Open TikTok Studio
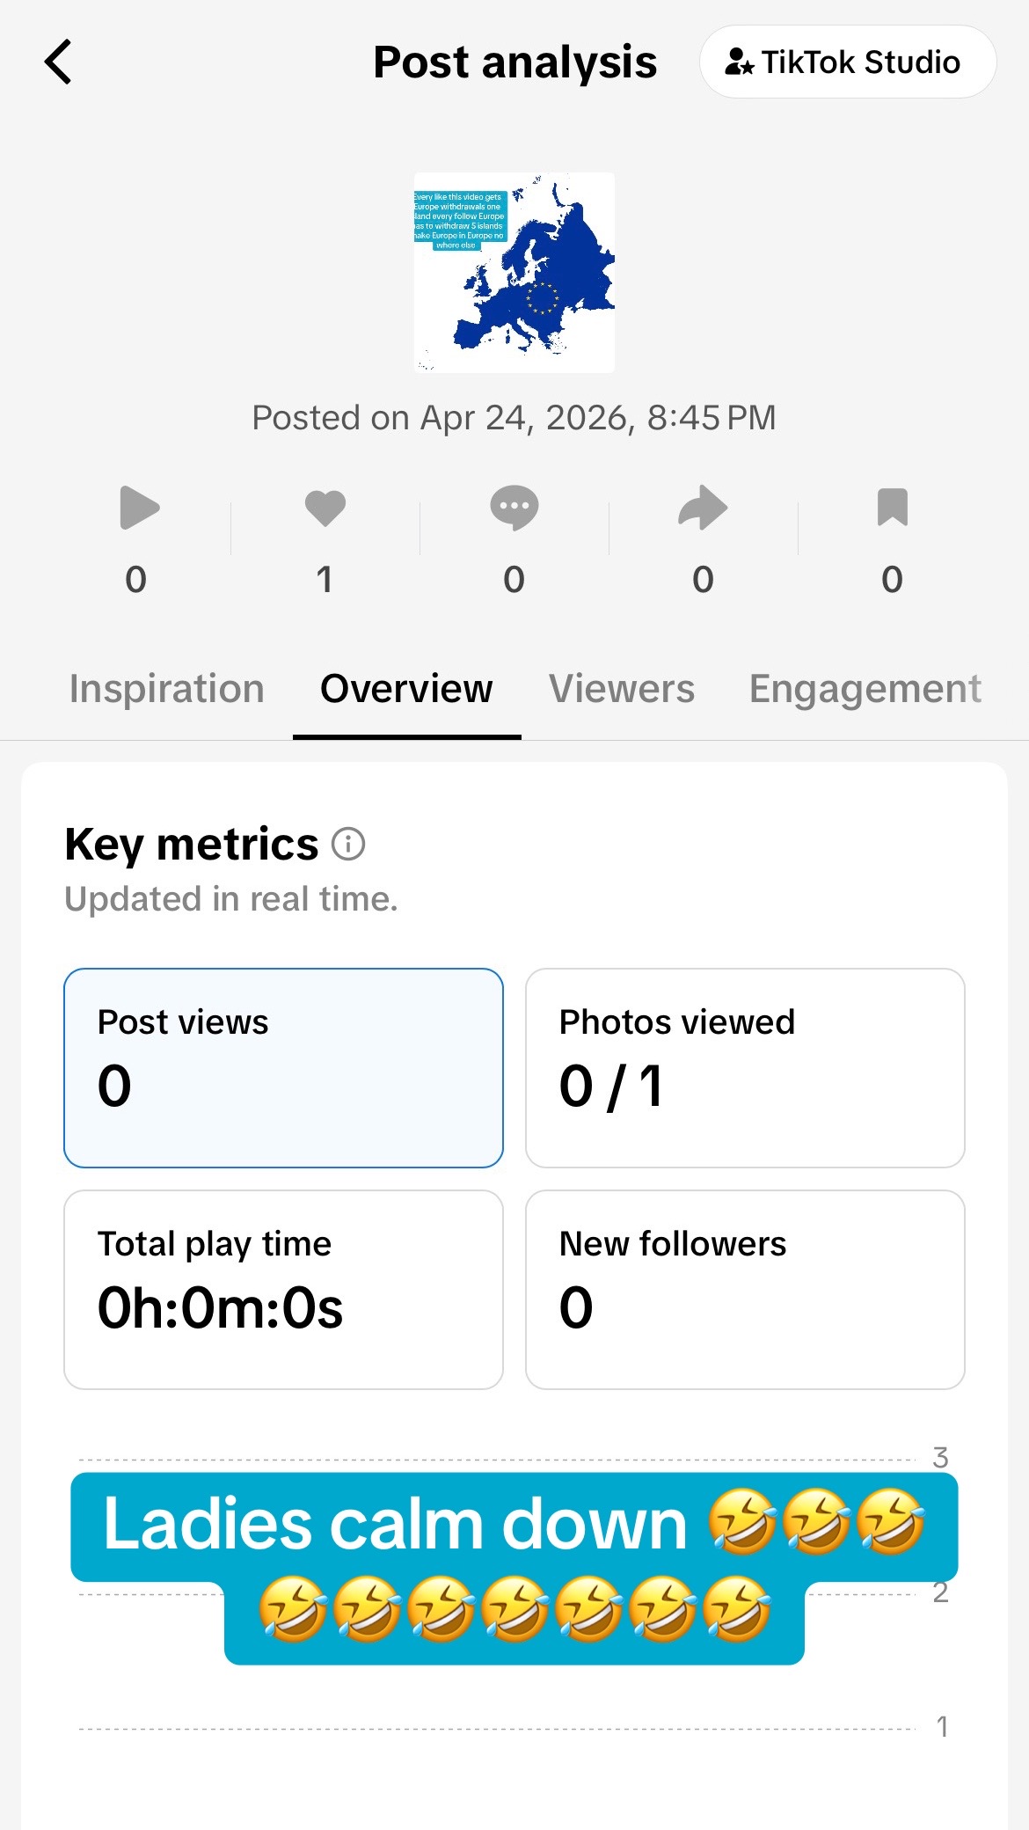The width and height of the screenshot is (1029, 1830). tap(847, 62)
